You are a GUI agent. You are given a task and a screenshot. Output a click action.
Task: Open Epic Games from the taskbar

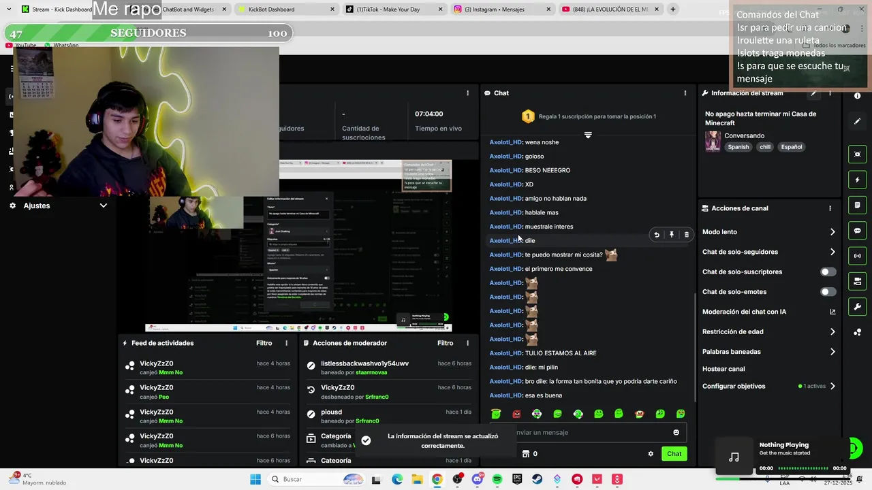pos(517,479)
